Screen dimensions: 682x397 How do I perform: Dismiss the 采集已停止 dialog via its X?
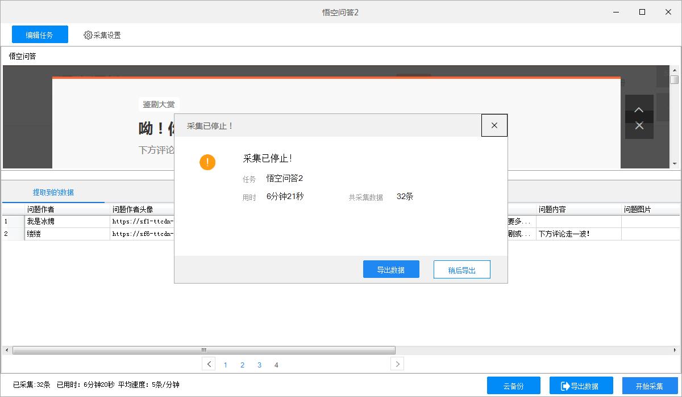[494, 125]
